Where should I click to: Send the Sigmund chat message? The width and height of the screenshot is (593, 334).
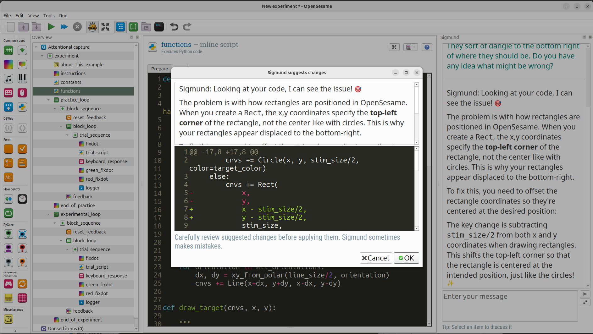[x=585, y=294]
